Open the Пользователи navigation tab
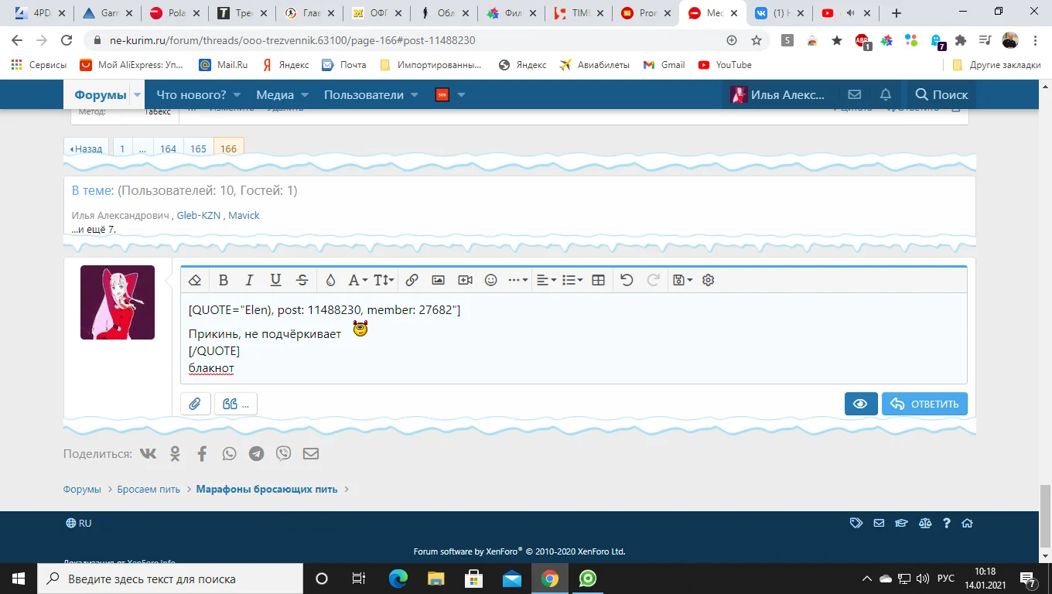1052x594 pixels. coord(364,95)
